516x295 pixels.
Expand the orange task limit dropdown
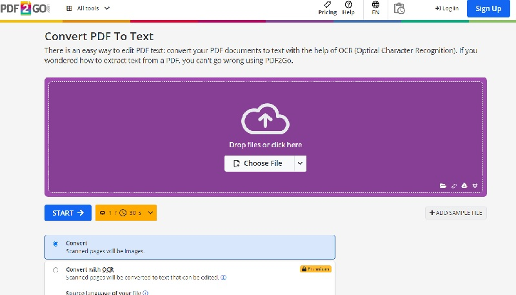point(150,213)
